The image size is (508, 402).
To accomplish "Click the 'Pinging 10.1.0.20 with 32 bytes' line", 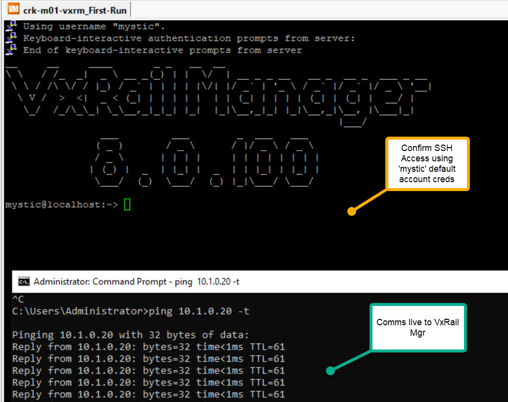I will 132,335.
